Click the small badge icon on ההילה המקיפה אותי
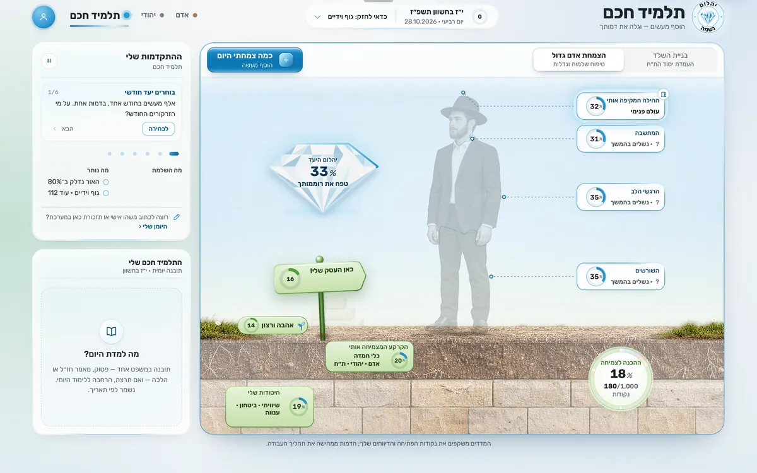 point(663,94)
